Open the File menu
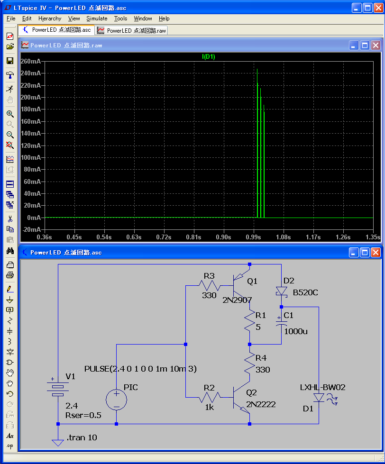385x464 pixels. coord(11,18)
